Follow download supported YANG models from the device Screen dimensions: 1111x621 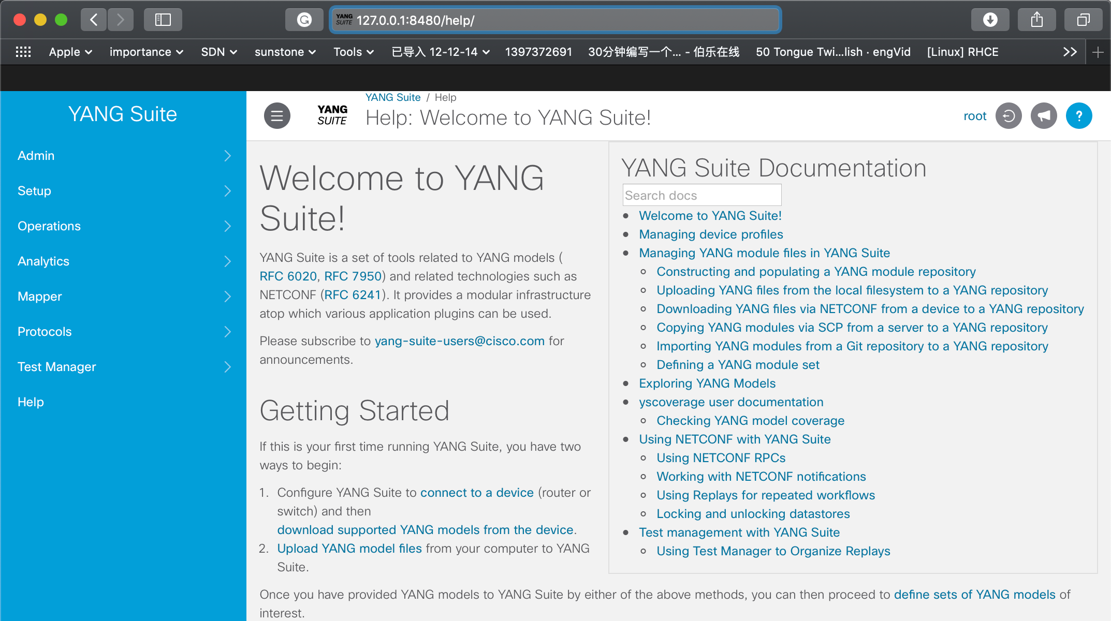[x=425, y=530]
